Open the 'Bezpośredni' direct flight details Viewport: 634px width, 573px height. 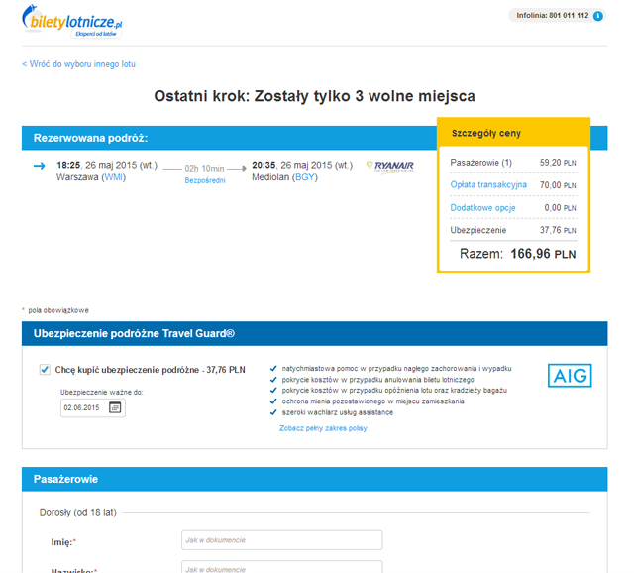(x=204, y=180)
